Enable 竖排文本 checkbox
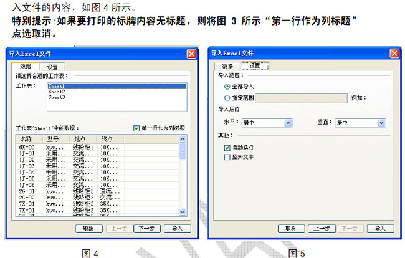The image size is (405, 258). click(x=227, y=158)
